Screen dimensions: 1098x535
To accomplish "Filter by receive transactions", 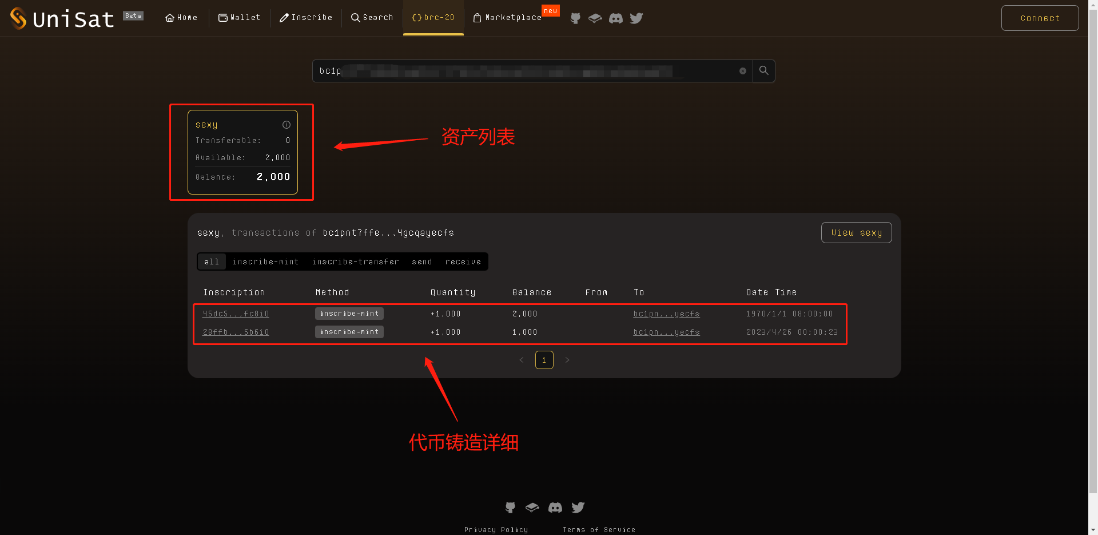I will pyautogui.click(x=463, y=261).
